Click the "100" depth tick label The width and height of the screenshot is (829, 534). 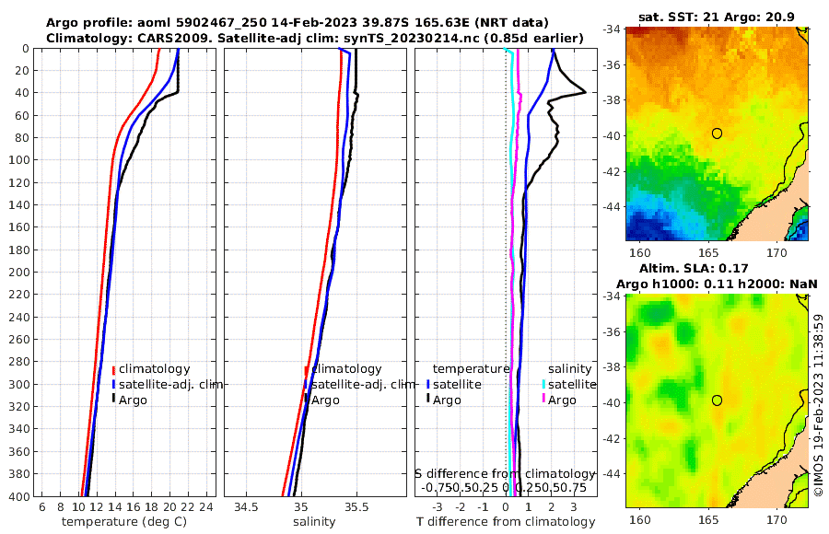(18, 160)
